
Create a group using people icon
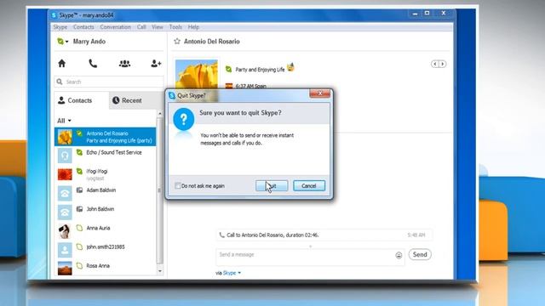point(124,64)
